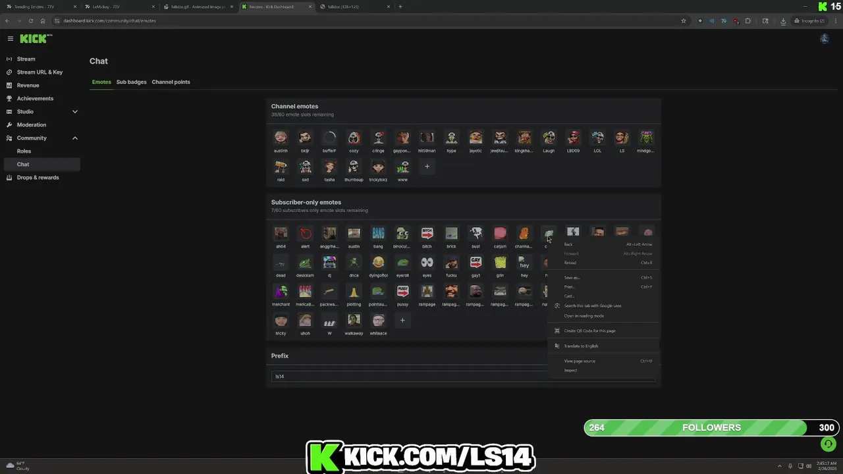Open the hamburger menu beside Kick logo
This screenshot has width=843, height=474.
10,39
